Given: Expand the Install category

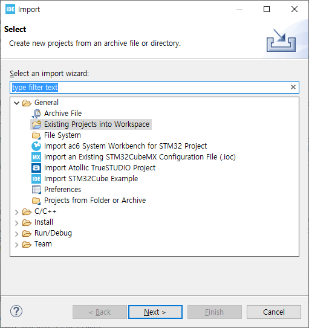Looking at the screenshot, I should (x=16, y=223).
